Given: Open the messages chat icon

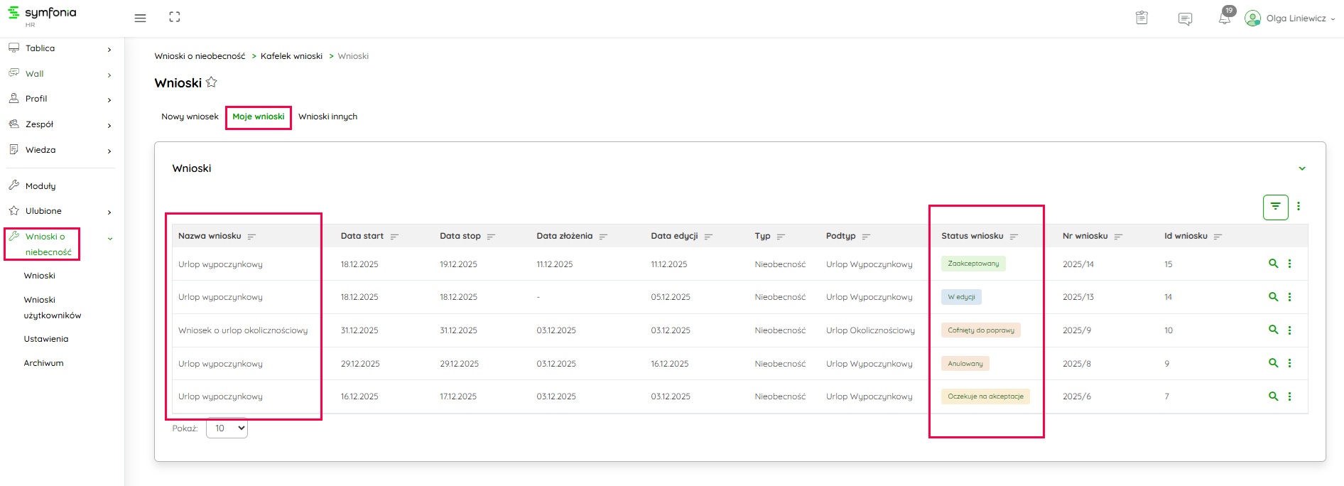Looking at the screenshot, I should tap(1185, 18).
